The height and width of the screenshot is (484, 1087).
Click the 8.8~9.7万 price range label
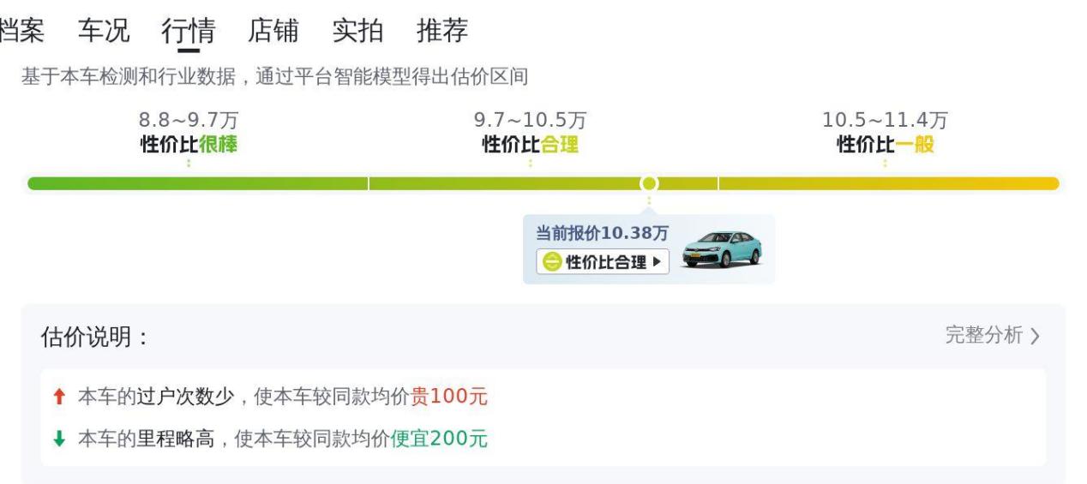(189, 121)
